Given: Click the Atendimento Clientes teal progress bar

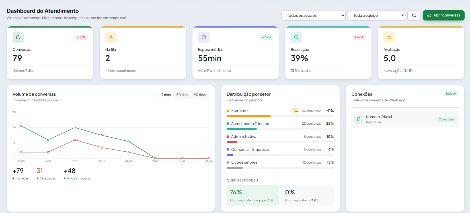Looking at the screenshot, I should coord(242,129).
